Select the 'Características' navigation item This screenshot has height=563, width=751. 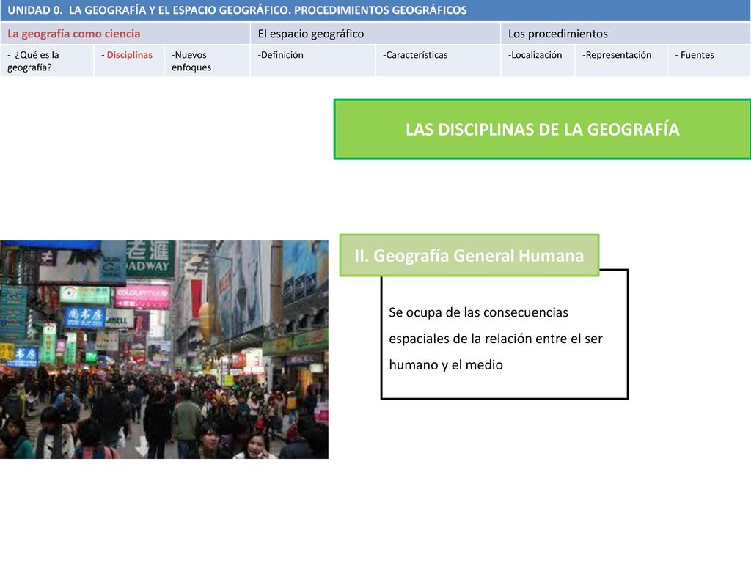tap(439, 61)
